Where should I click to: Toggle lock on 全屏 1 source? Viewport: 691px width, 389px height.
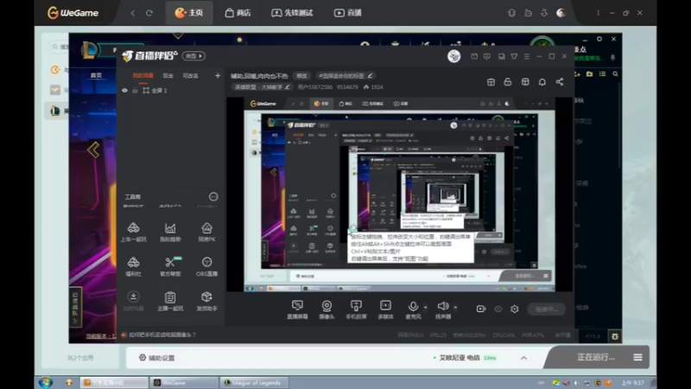point(135,91)
